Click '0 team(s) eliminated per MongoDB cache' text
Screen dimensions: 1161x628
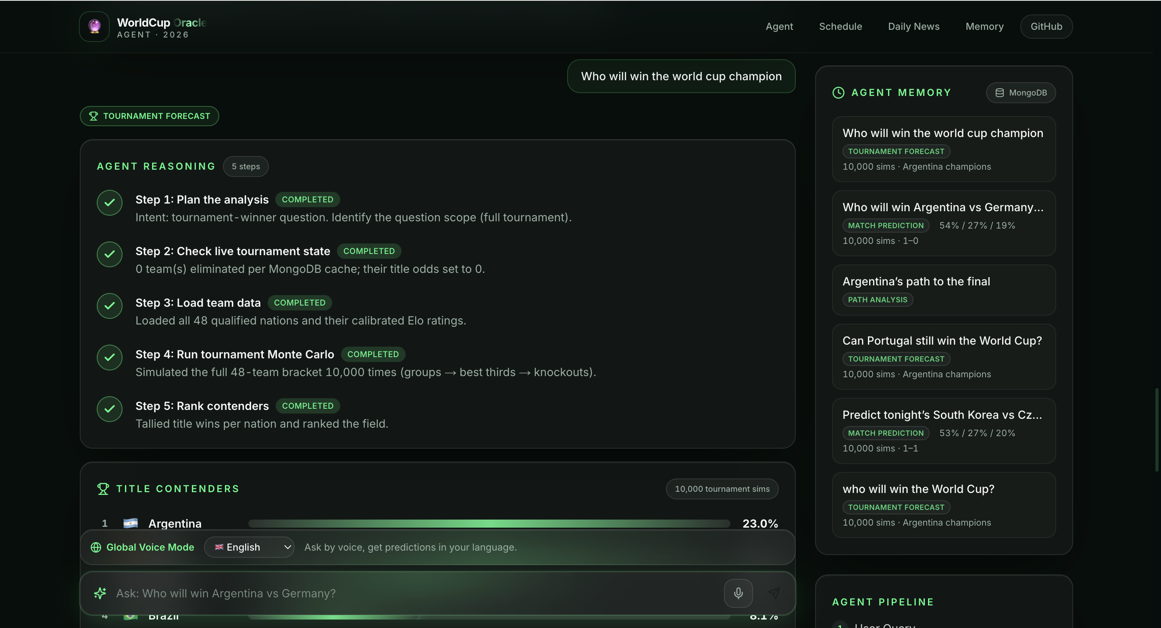click(x=310, y=268)
